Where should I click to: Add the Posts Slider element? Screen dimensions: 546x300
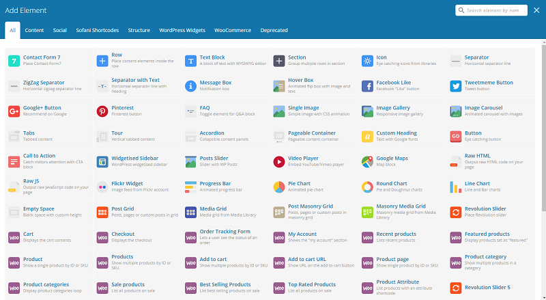[226, 161]
